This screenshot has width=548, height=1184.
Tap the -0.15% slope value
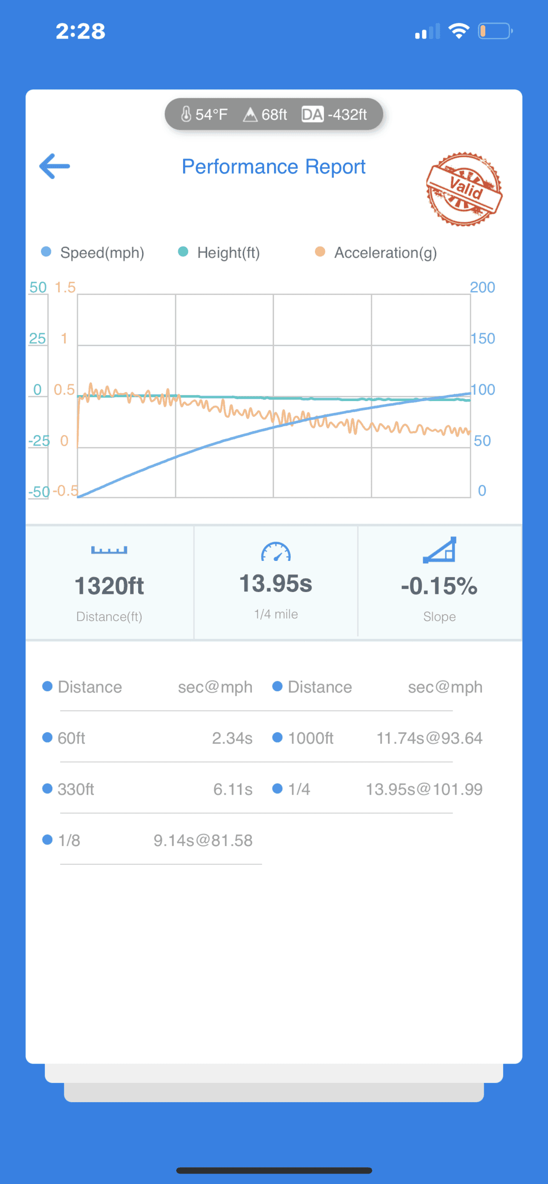pyautogui.click(x=439, y=586)
